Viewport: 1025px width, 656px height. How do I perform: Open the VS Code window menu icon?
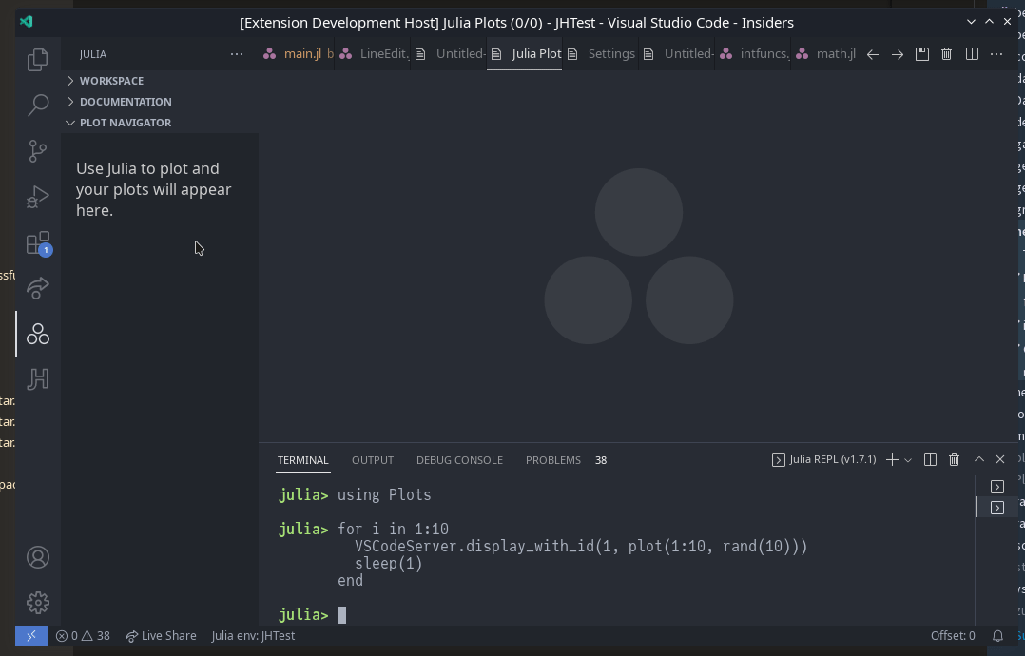27,22
